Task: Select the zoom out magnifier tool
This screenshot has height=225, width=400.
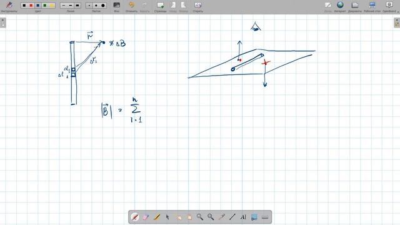Action: pos(211,217)
